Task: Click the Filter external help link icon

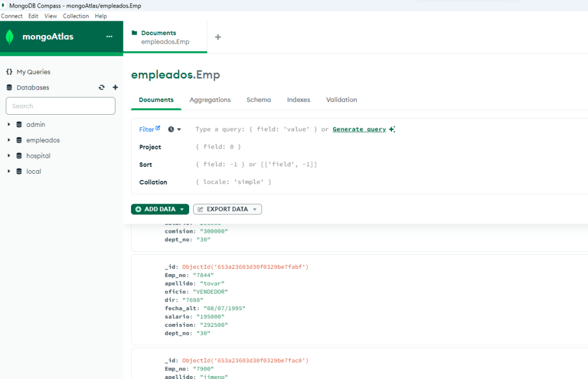Action: click(x=158, y=128)
